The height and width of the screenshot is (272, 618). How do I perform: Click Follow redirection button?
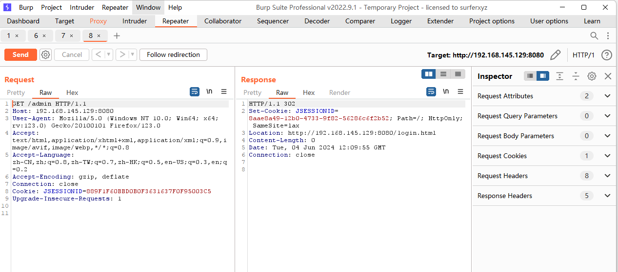tap(173, 54)
